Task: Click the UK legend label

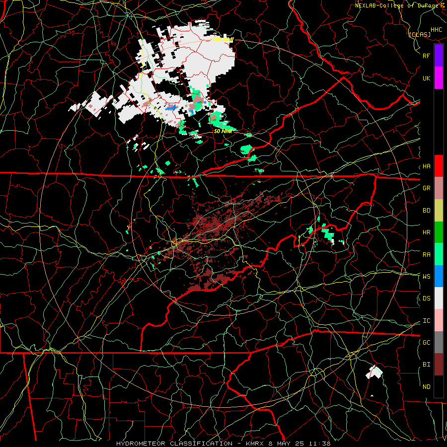Action: tap(427, 78)
